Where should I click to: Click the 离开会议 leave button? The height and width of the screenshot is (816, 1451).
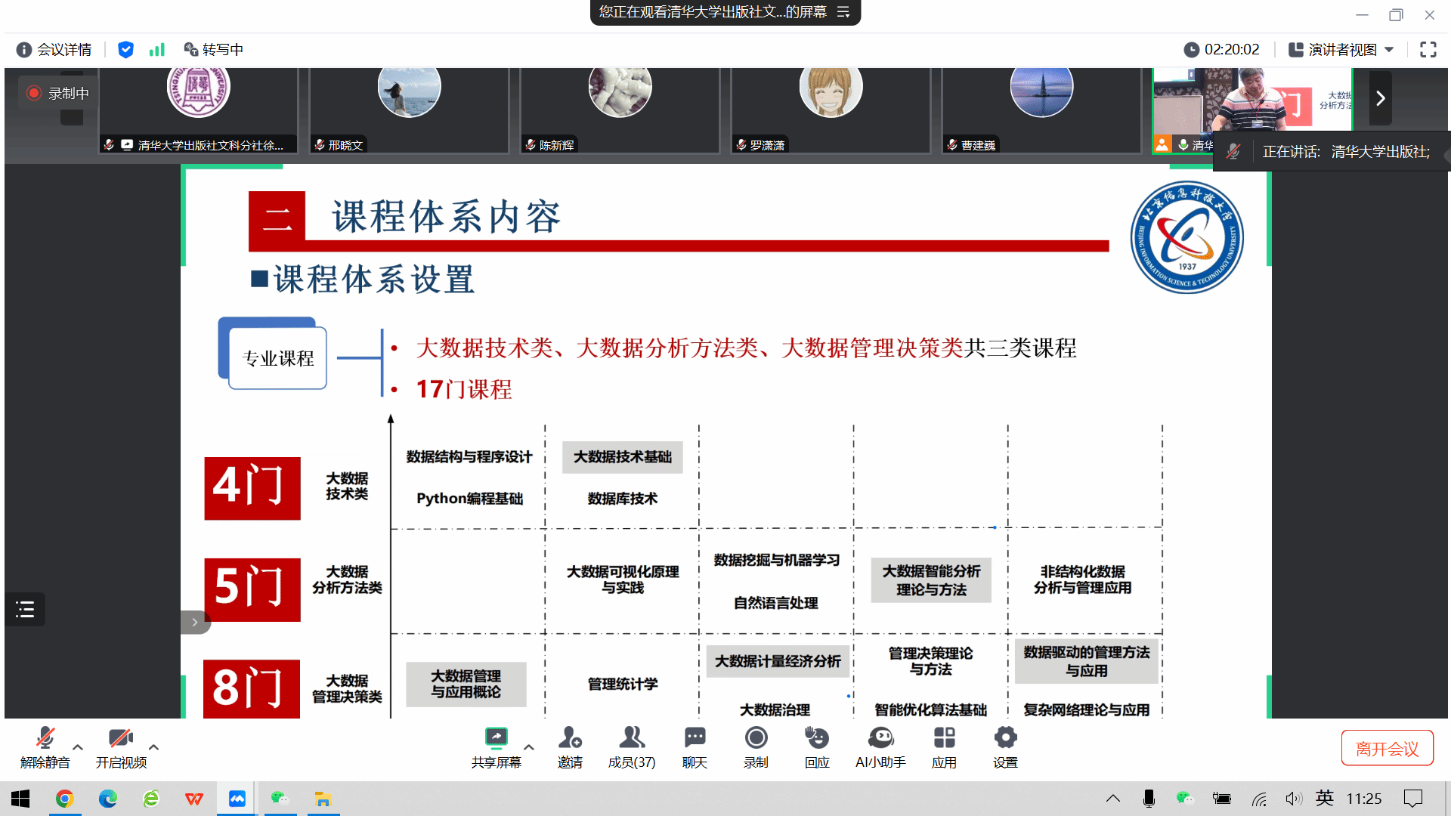1387,748
